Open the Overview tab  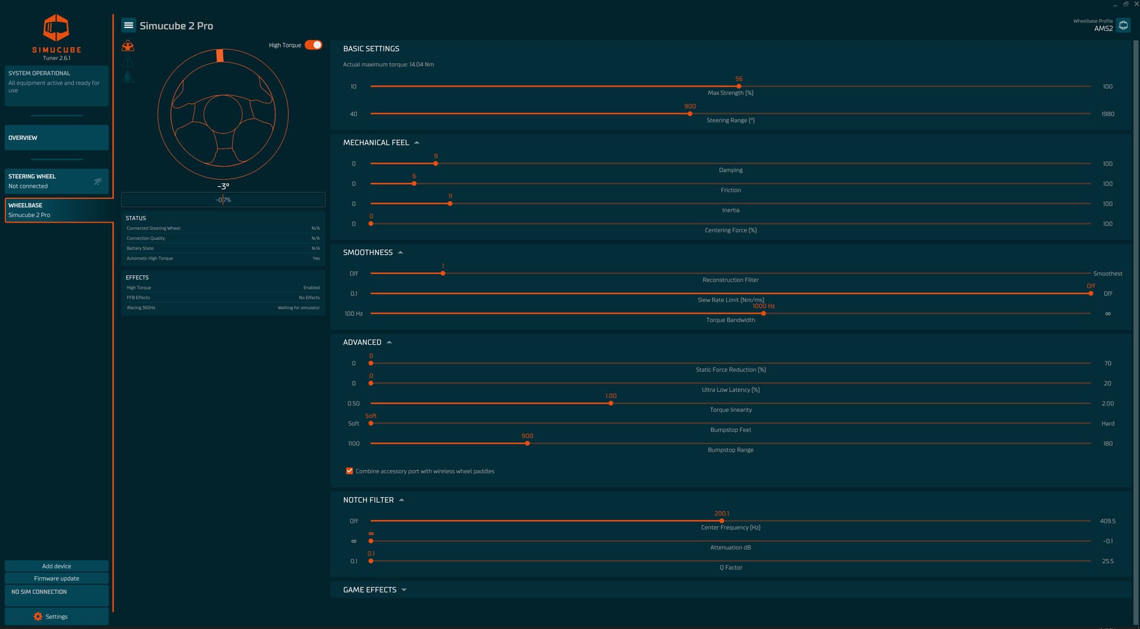56,138
